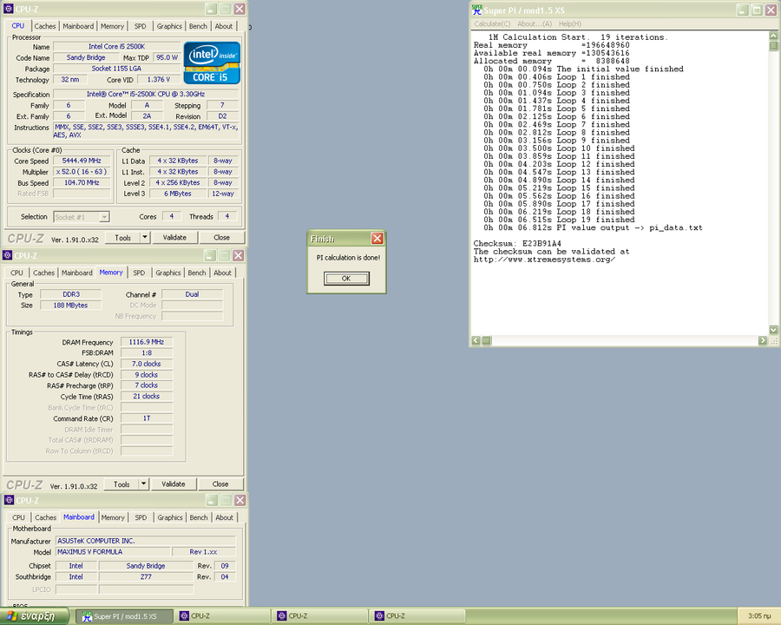Click the Technology value "32 nm"
This screenshot has height=625, width=781.
click(x=70, y=80)
